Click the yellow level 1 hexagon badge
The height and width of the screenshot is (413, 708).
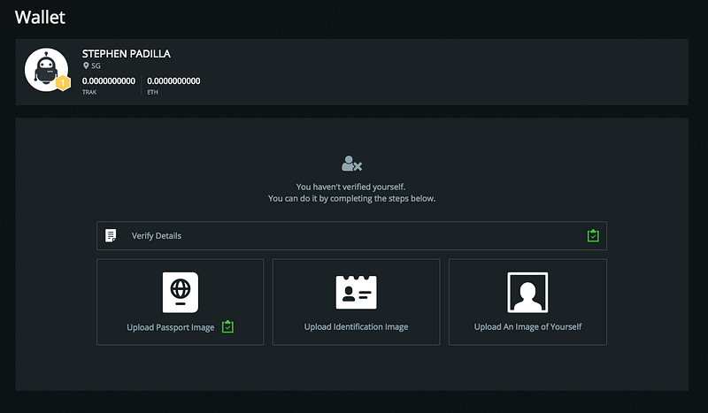tap(63, 83)
